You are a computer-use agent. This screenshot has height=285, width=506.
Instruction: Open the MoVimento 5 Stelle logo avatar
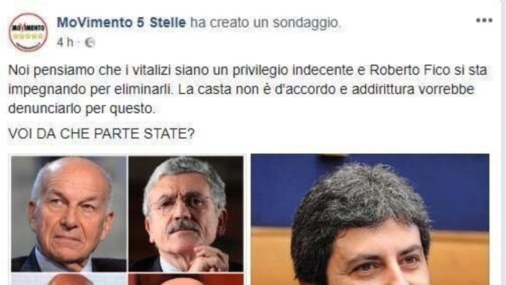(x=28, y=32)
